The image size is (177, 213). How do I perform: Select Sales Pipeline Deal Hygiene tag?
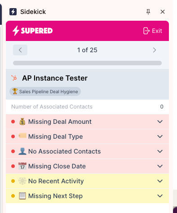coord(45,91)
